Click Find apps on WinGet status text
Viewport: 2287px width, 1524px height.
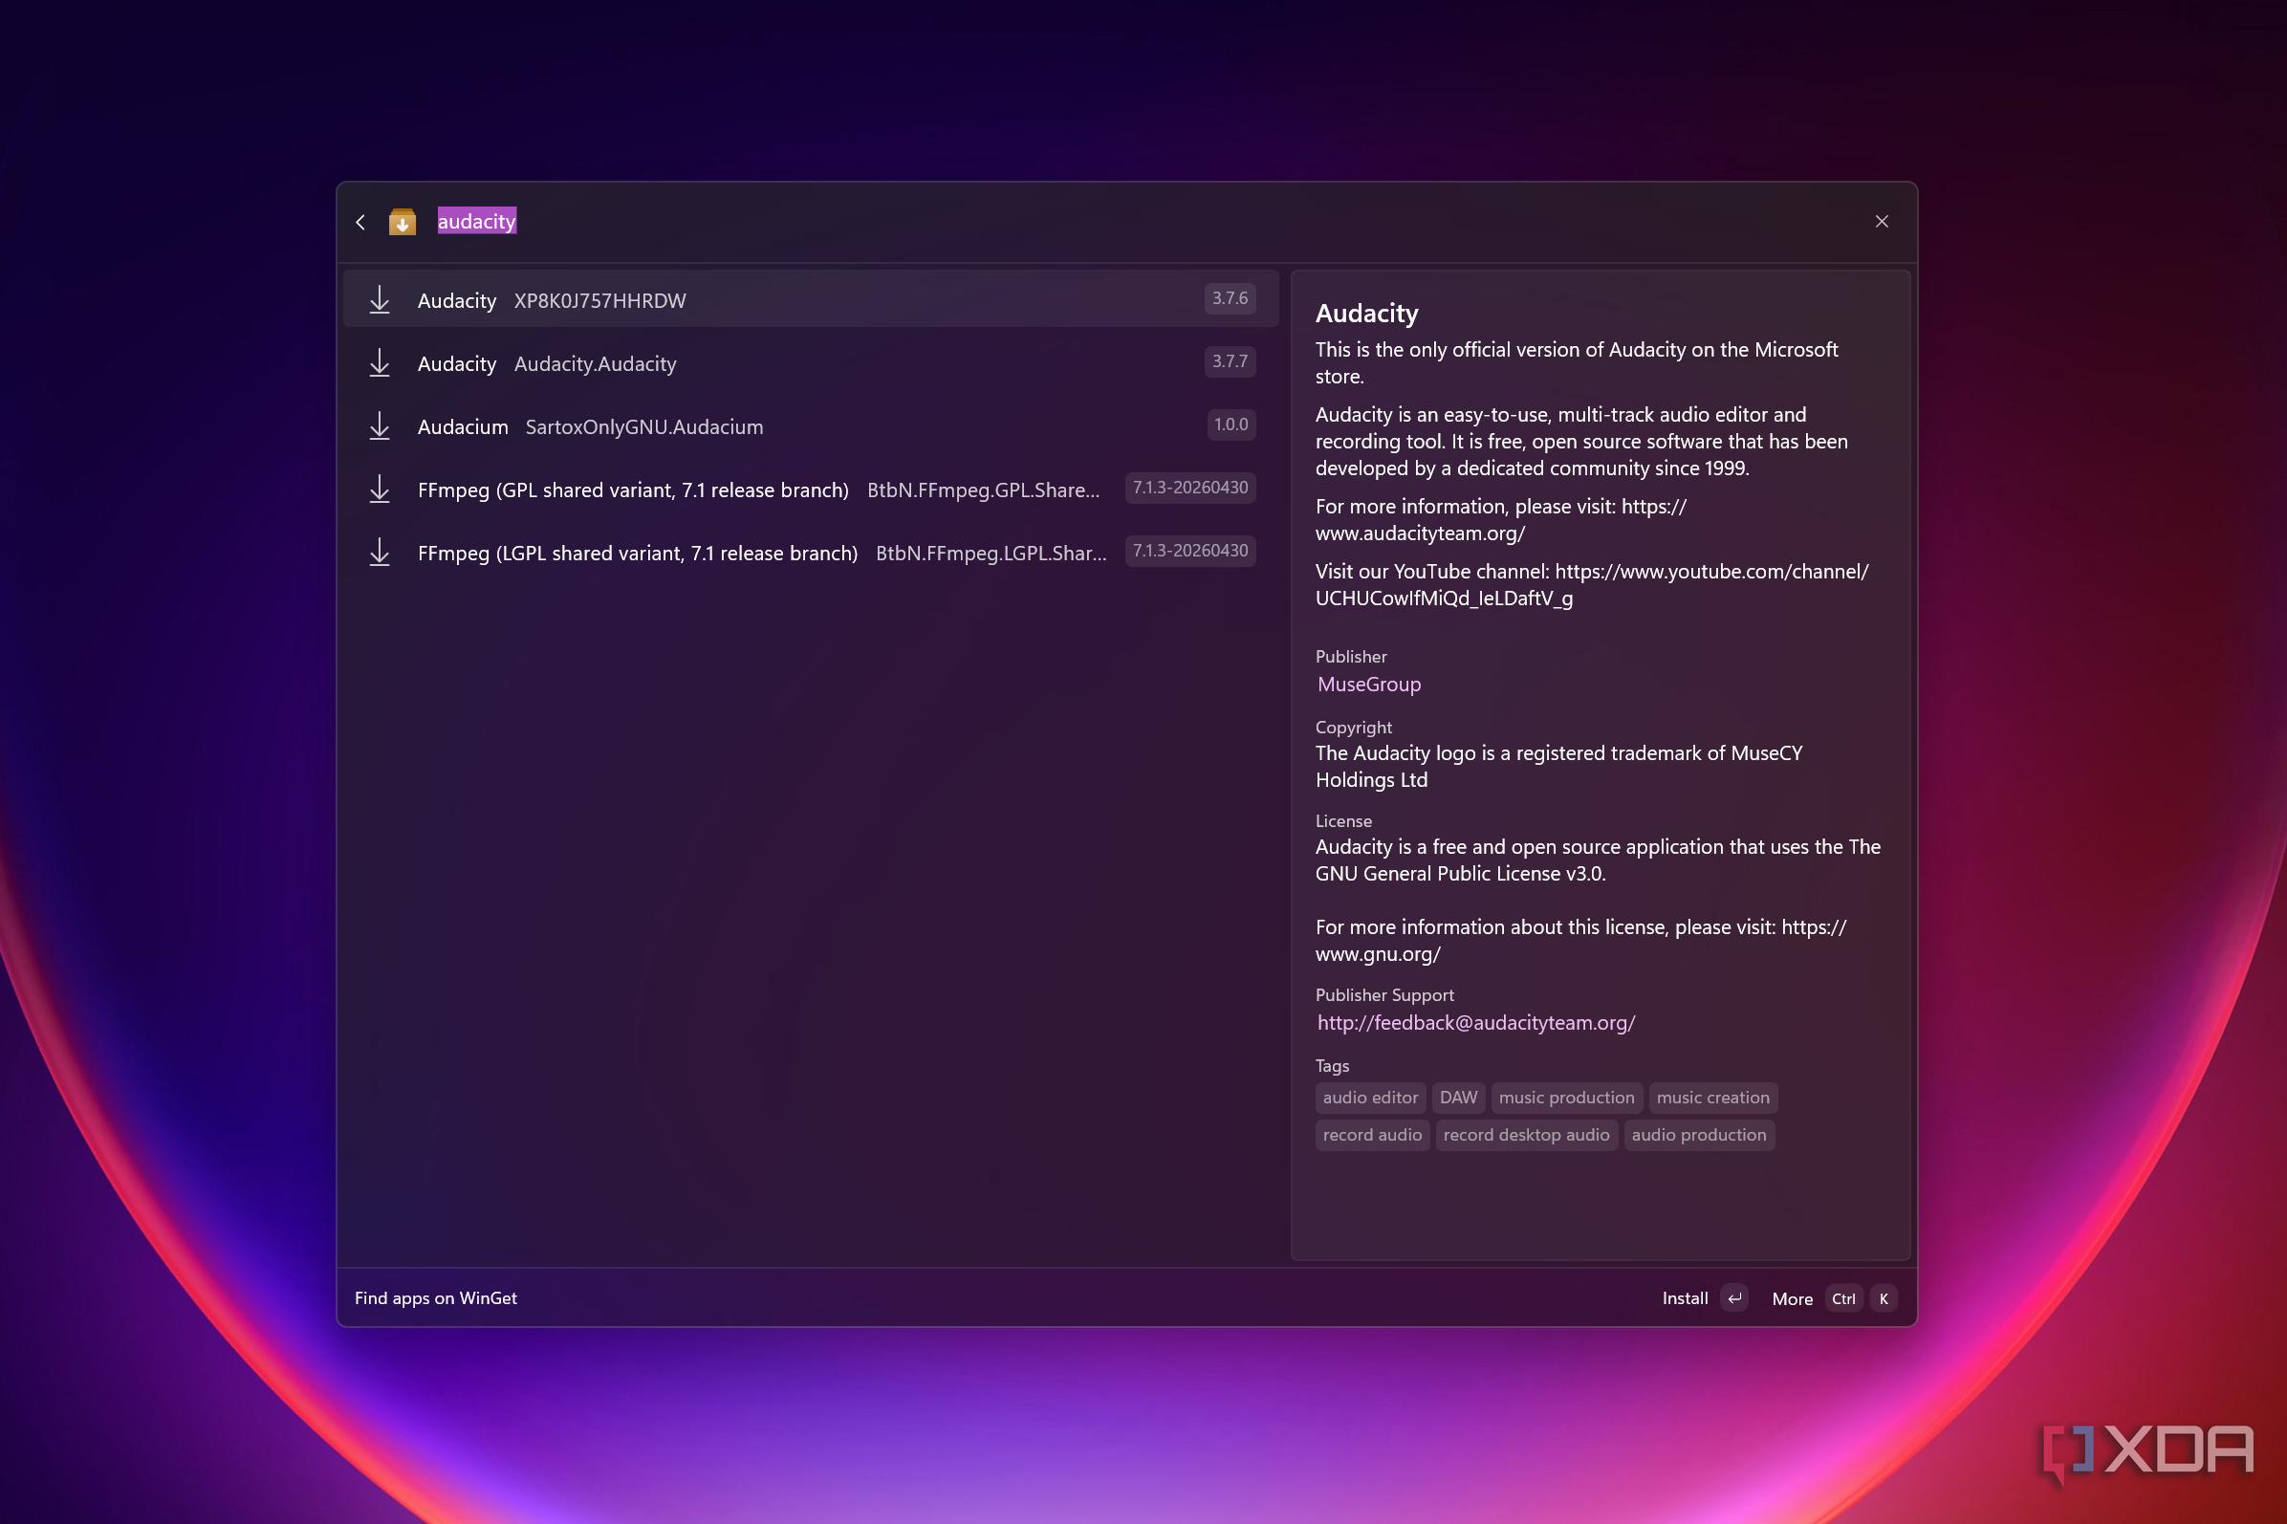click(x=435, y=1298)
